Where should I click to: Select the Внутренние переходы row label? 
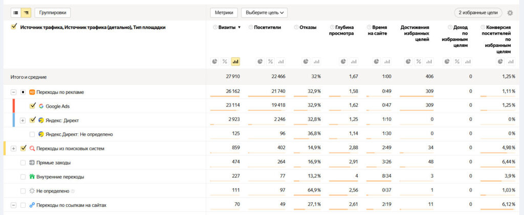(60, 177)
